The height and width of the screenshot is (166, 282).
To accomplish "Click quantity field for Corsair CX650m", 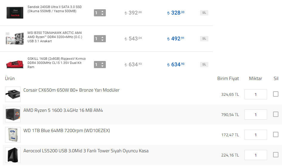I will pos(255,94).
